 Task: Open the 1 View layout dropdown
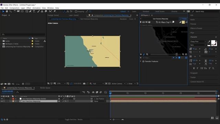131,84
